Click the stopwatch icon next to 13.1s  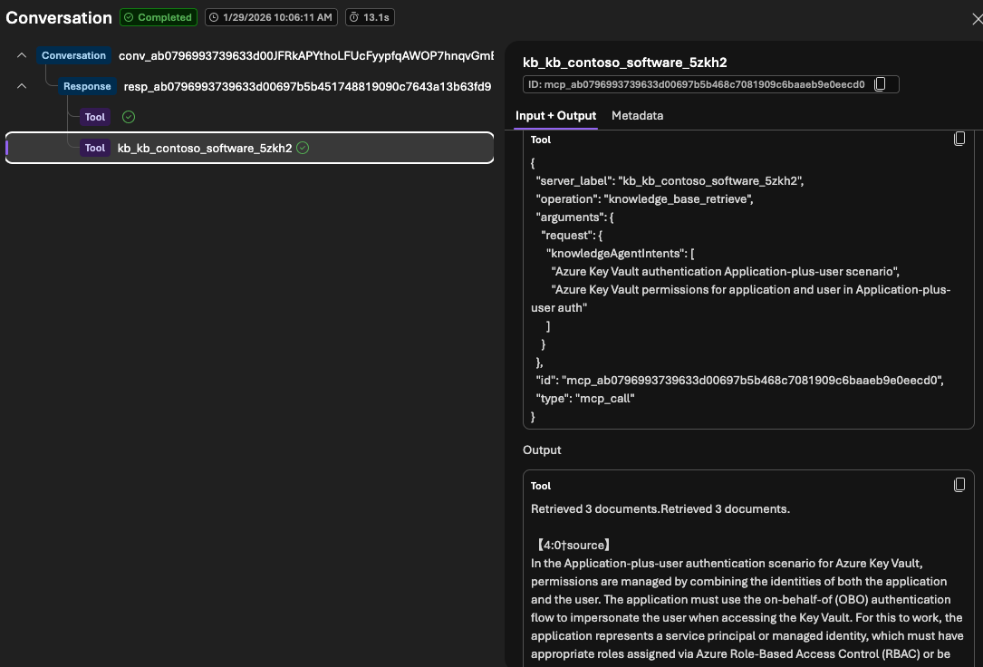click(356, 17)
